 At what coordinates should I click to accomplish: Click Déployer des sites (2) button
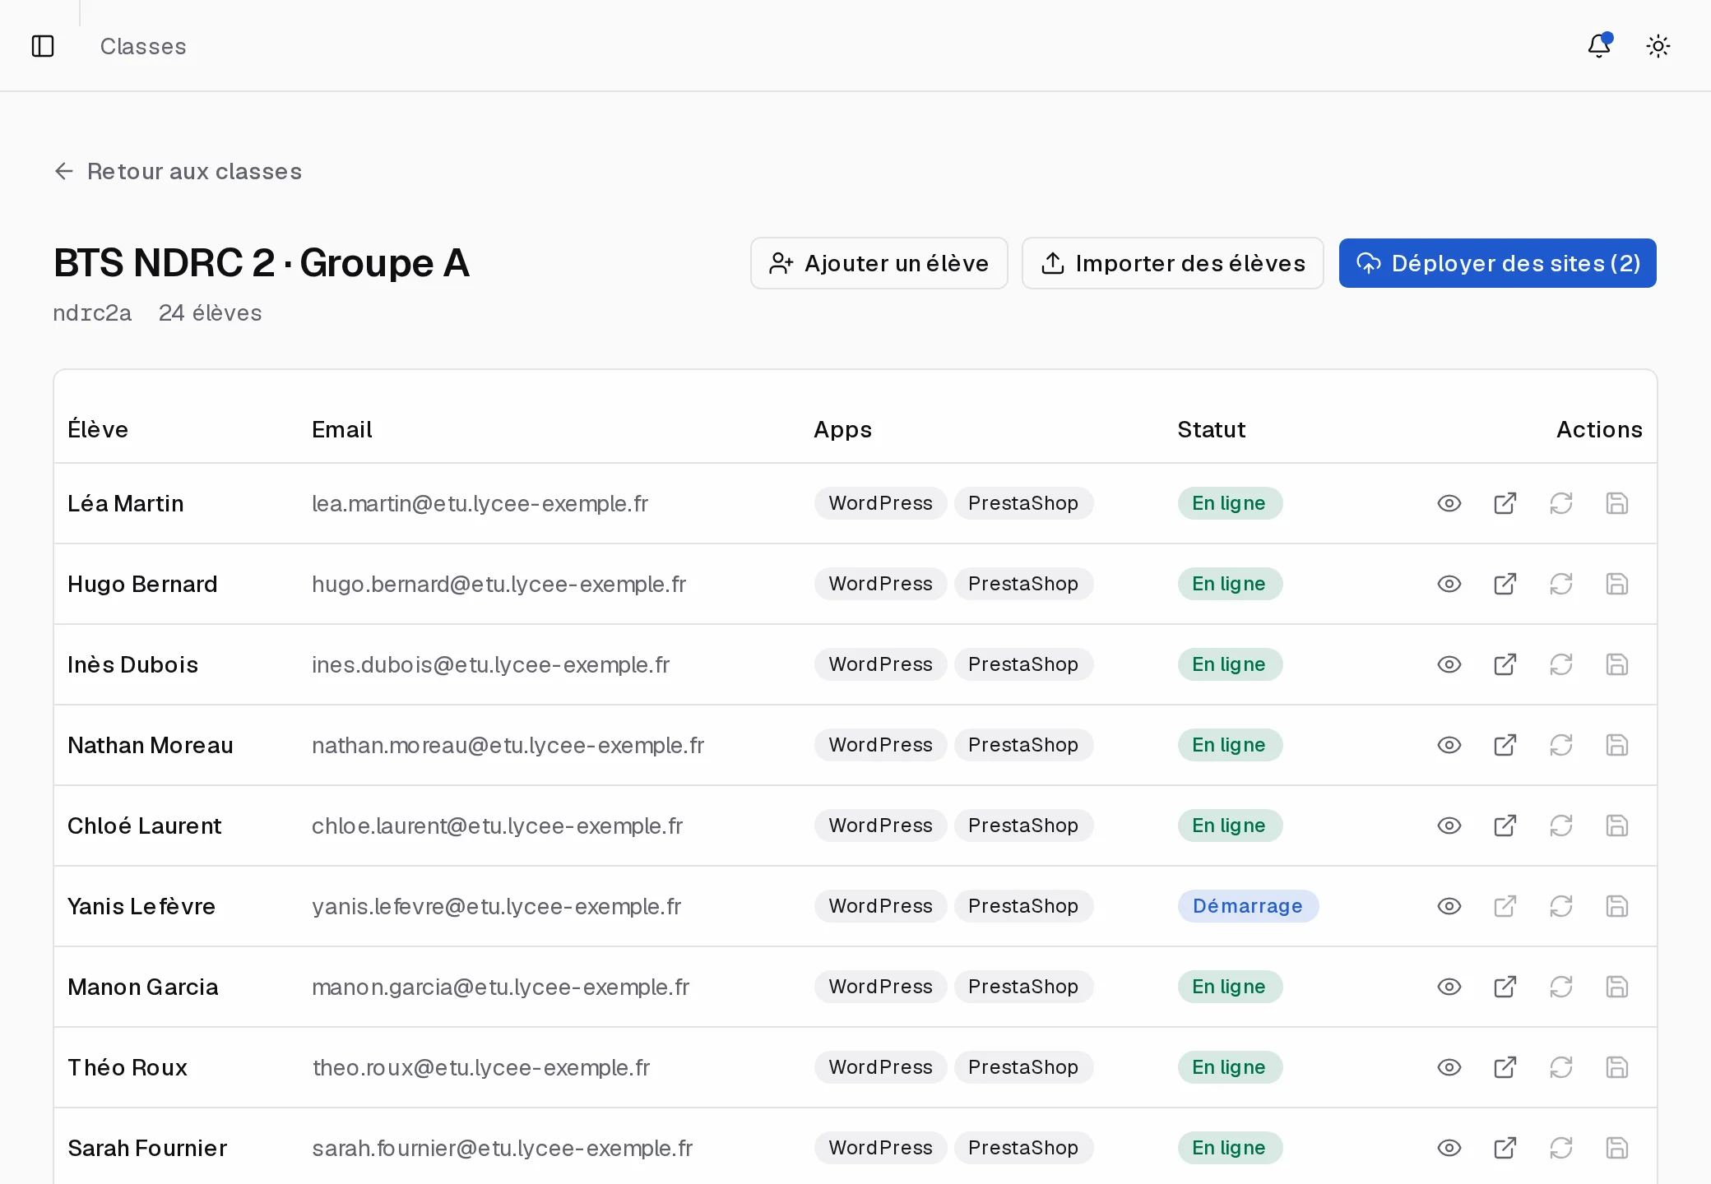[x=1497, y=263]
